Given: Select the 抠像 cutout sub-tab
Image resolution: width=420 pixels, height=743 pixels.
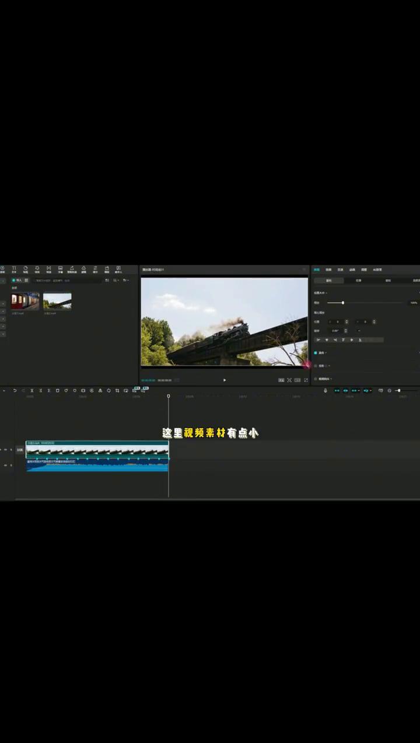Looking at the screenshot, I should point(358,281).
